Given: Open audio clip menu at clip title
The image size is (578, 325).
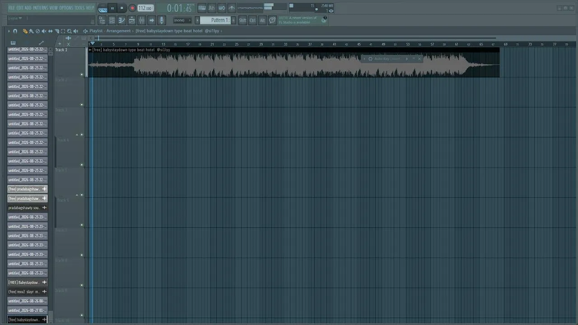Looking at the screenshot, I should (x=90, y=50).
